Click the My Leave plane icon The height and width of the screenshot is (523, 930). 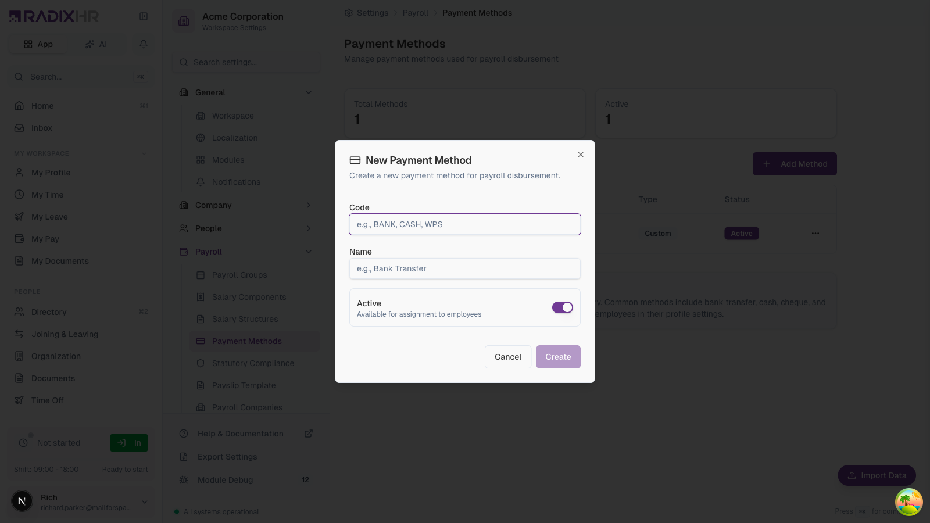click(19, 217)
